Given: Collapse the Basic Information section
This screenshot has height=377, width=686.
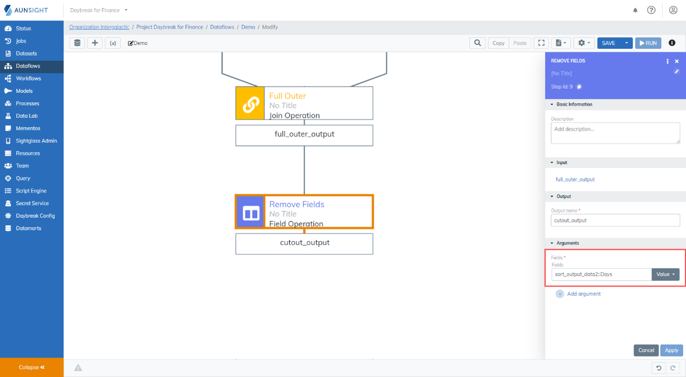Looking at the screenshot, I should click(552, 104).
